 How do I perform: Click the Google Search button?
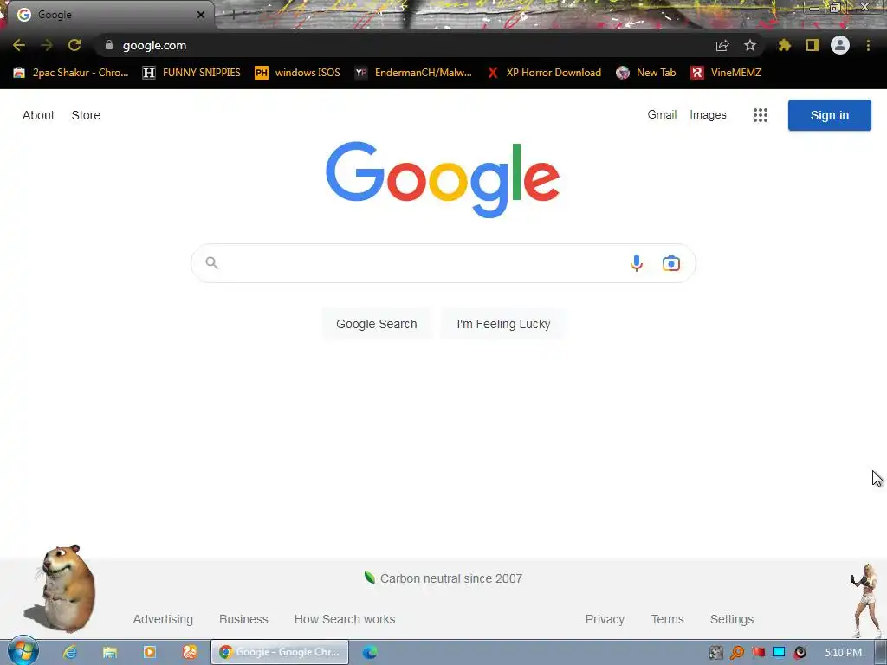[x=376, y=324]
